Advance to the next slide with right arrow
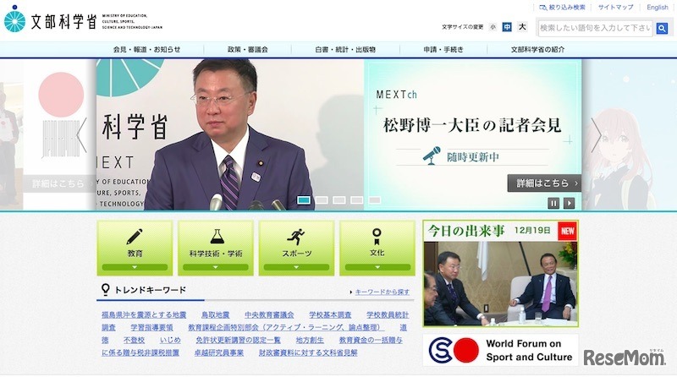Viewport: 677px width, 377px height. pos(597,134)
